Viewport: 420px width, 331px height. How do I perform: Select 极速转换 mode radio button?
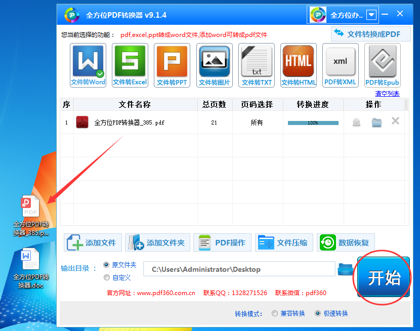click(318, 313)
